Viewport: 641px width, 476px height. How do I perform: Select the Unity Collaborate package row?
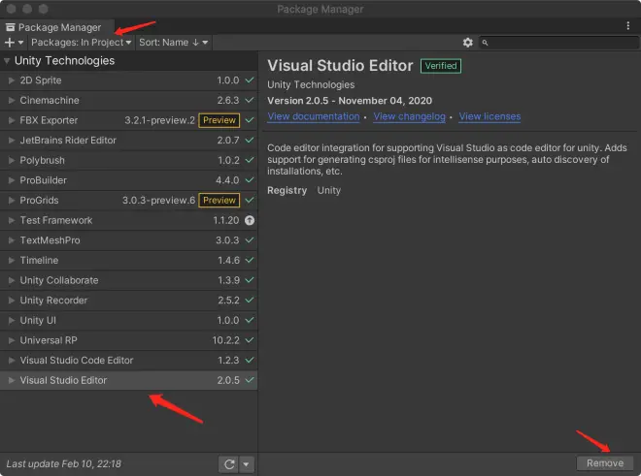point(129,280)
